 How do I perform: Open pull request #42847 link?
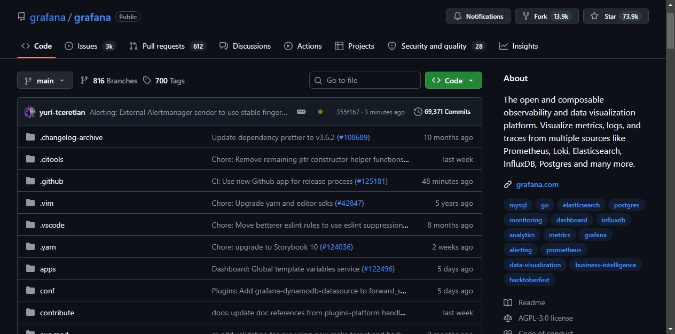coord(349,203)
